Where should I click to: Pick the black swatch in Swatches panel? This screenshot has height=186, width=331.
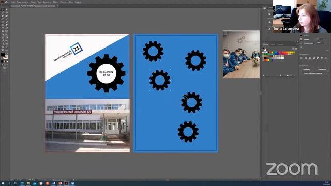[268, 52]
